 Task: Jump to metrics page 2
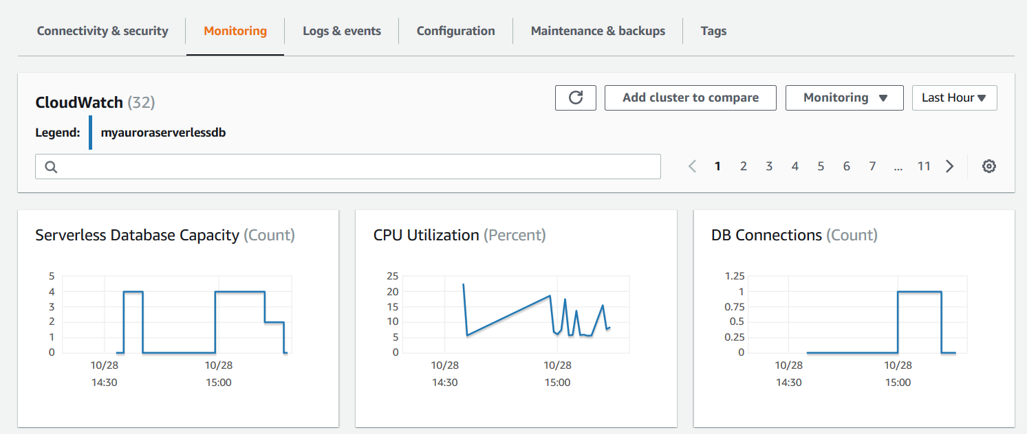(x=744, y=166)
